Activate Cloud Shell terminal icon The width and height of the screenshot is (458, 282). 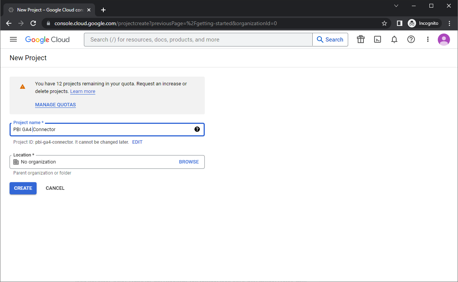[x=377, y=39]
